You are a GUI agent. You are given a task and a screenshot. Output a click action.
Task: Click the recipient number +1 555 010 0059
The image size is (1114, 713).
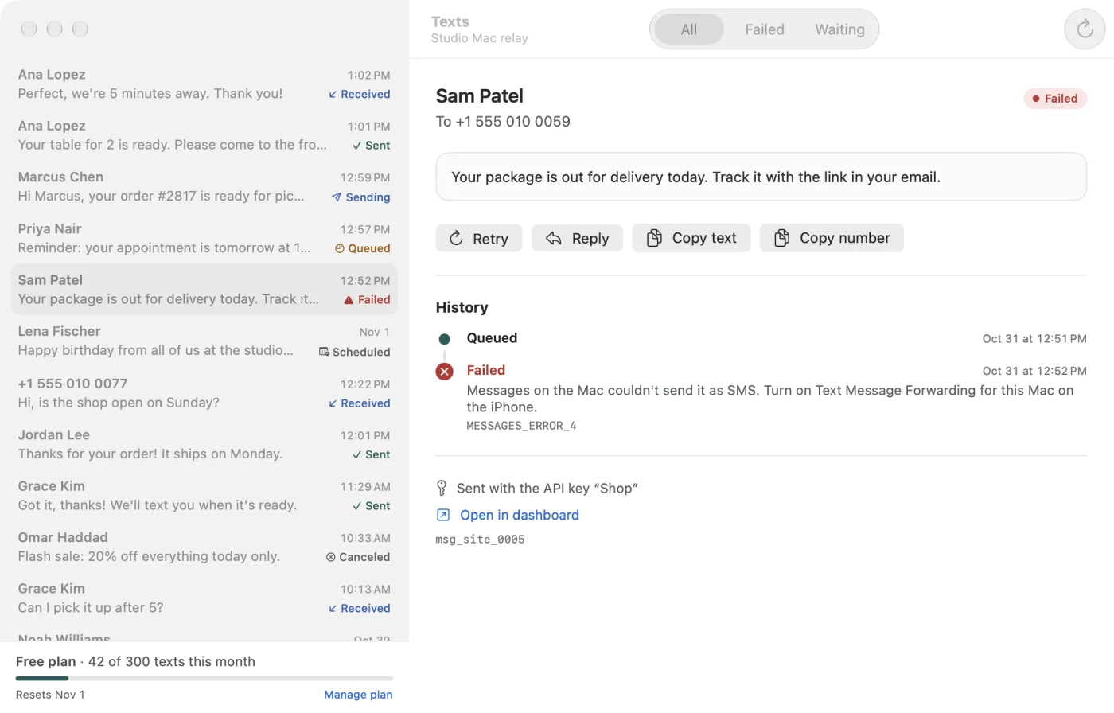[x=512, y=122]
